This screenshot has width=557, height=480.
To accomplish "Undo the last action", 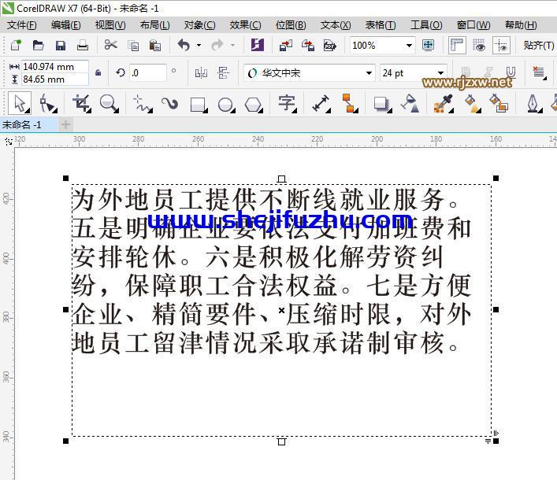I will [184, 45].
